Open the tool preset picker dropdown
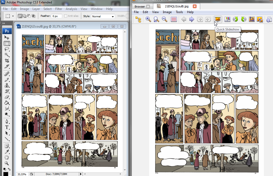Image resolution: width=273 pixels, height=176 pixels. [x=13, y=16]
